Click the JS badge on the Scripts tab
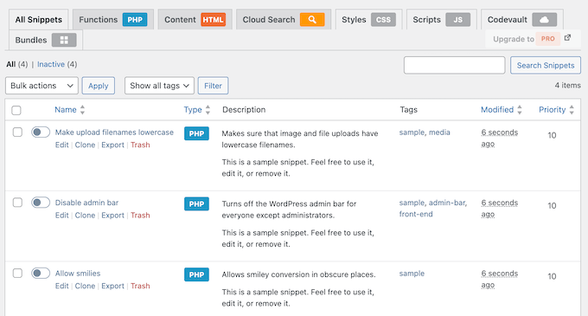588x316 pixels. tap(458, 20)
